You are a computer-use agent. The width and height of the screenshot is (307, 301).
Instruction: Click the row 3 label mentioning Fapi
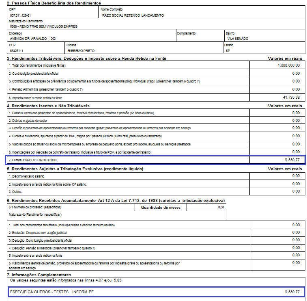click(x=104, y=81)
